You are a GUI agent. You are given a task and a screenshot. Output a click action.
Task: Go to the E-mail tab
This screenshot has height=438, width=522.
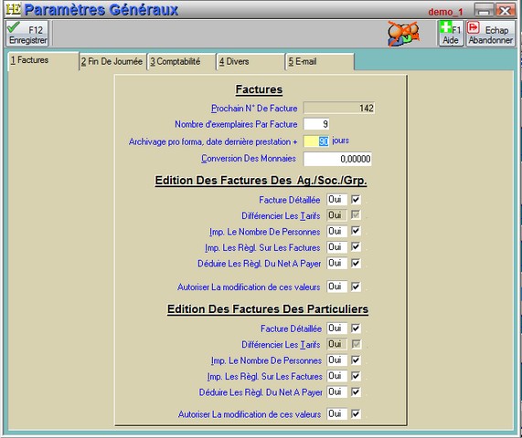click(x=319, y=62)
